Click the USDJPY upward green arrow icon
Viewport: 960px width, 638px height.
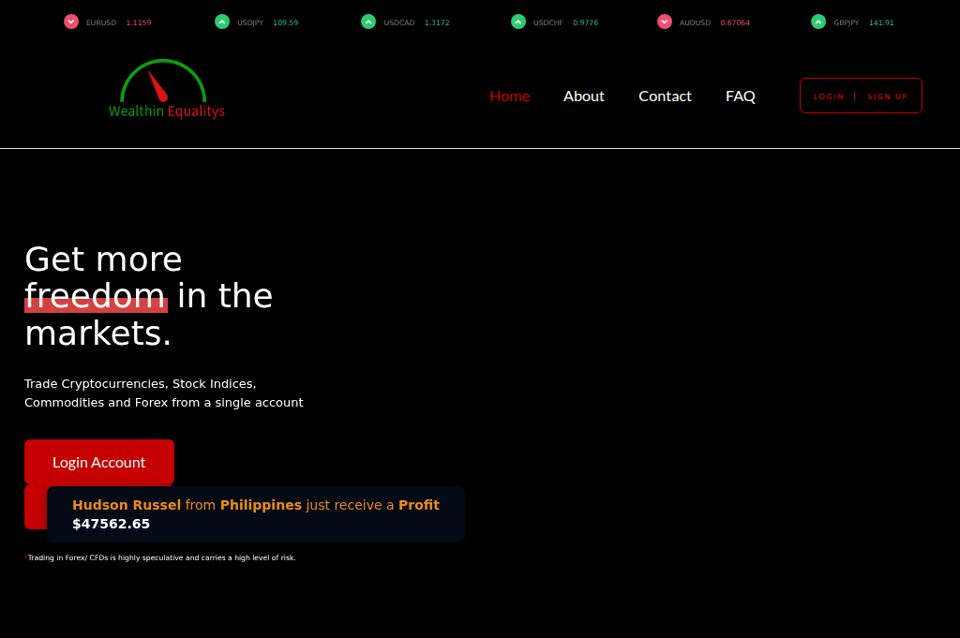[x=221, y=22]
